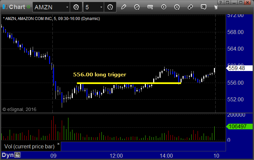Select the pencil drawing tool

point(123,7)
